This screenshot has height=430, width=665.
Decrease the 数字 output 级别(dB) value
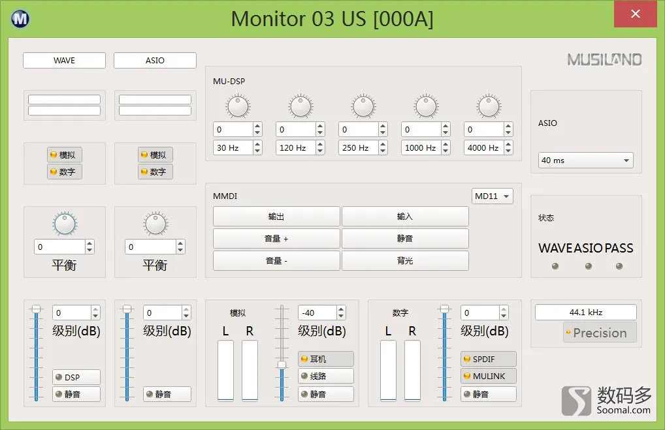pyautogui.click(x=504, y=316)
